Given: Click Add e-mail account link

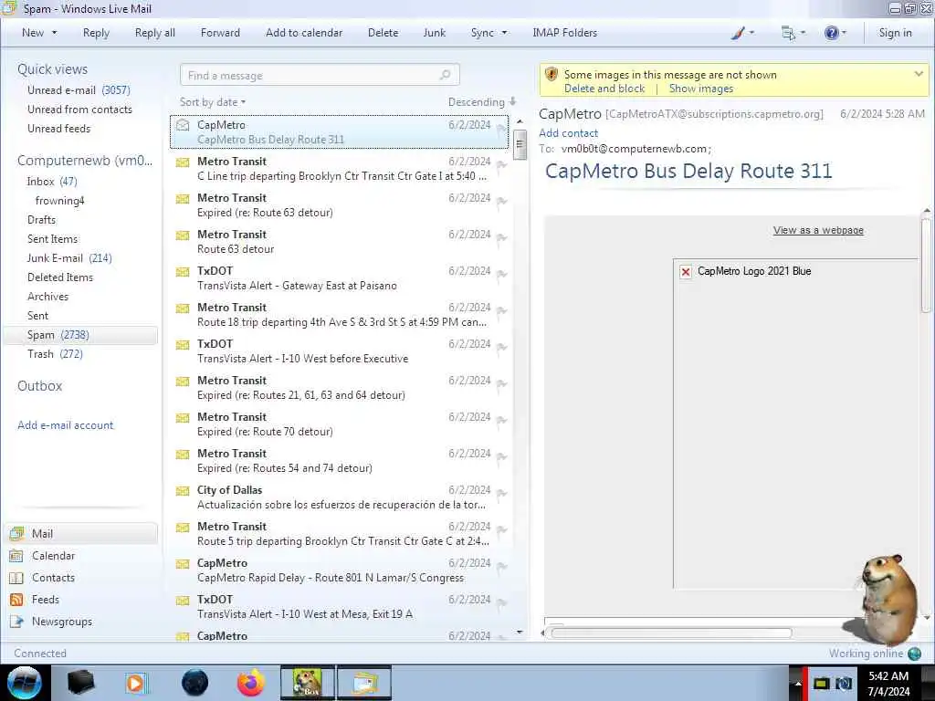Looking at the screenshot, I should coord(65,425).
